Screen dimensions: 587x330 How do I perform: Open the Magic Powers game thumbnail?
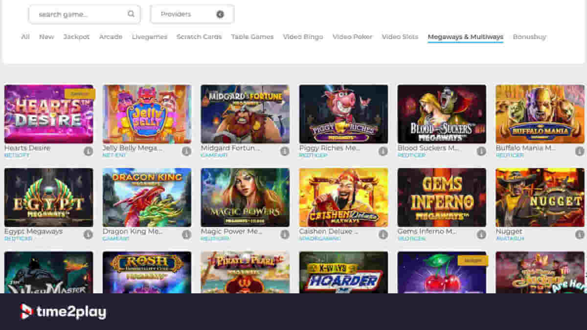[x=245, y=198]
